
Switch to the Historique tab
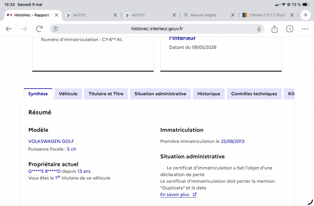coord(209,94)
